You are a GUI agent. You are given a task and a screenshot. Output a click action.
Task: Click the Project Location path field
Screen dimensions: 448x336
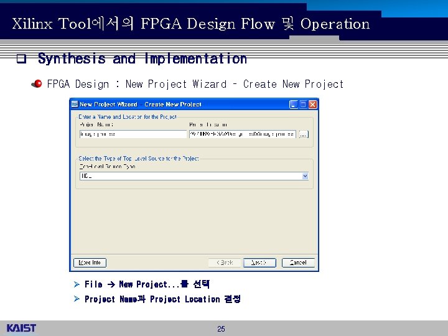coord(242,134)
